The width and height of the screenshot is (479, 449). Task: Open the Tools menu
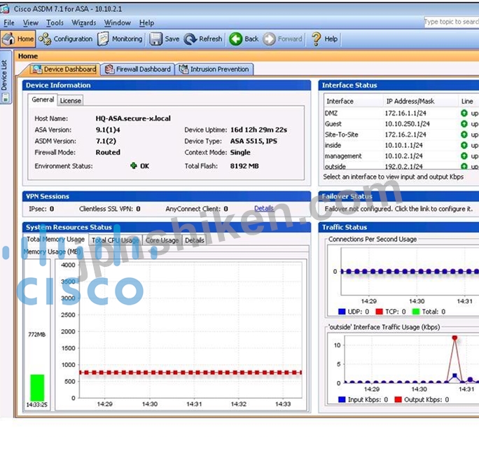pyautogui.click(x=55, y=22)
